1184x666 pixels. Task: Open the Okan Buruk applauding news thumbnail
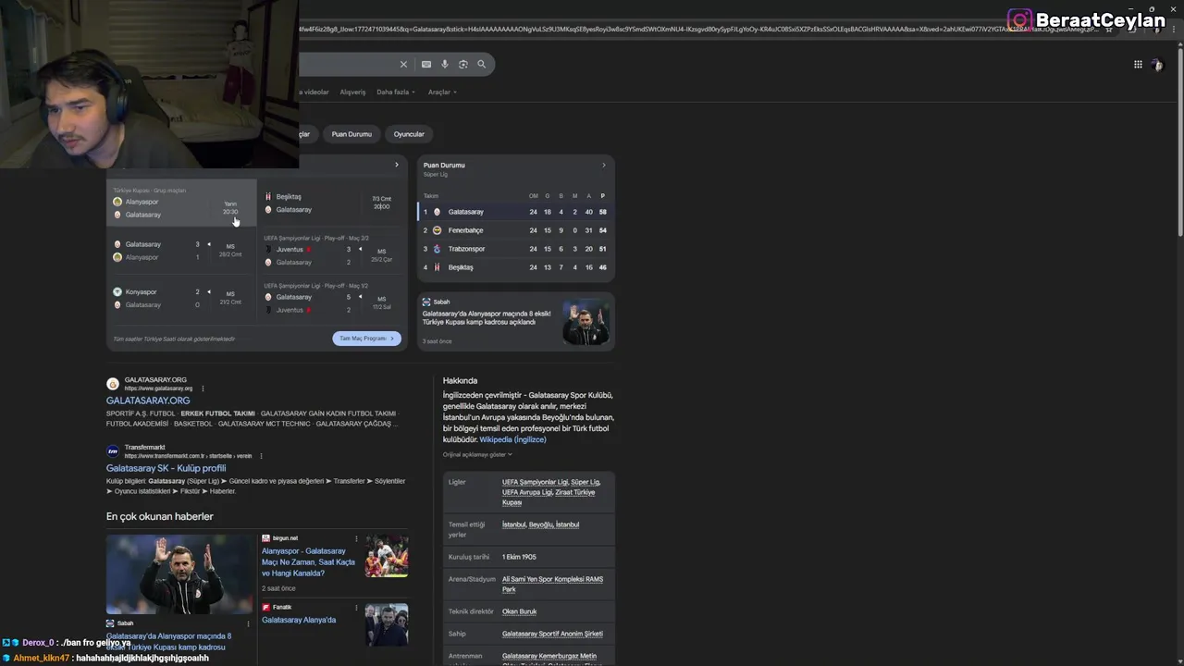[179, 574]
